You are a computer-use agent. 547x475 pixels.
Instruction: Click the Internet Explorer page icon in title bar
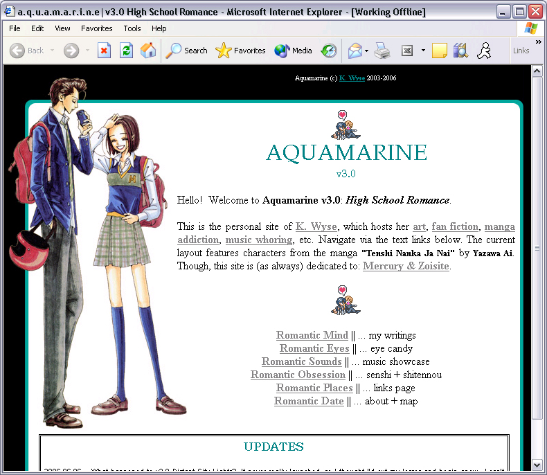click(x=10, y=12)
